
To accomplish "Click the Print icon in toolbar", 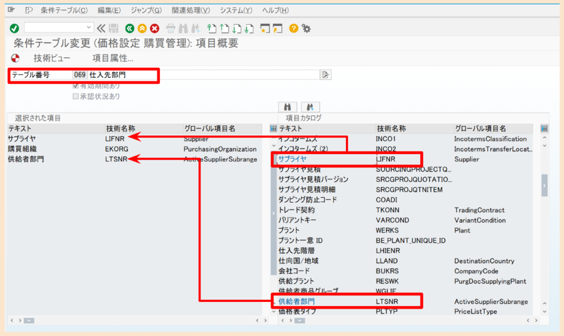I will (171, 28).
